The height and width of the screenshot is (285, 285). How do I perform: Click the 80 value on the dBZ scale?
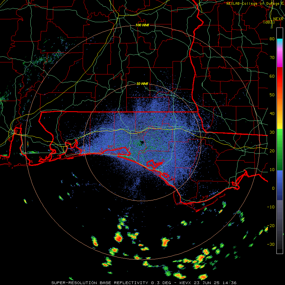click(272, 39)
